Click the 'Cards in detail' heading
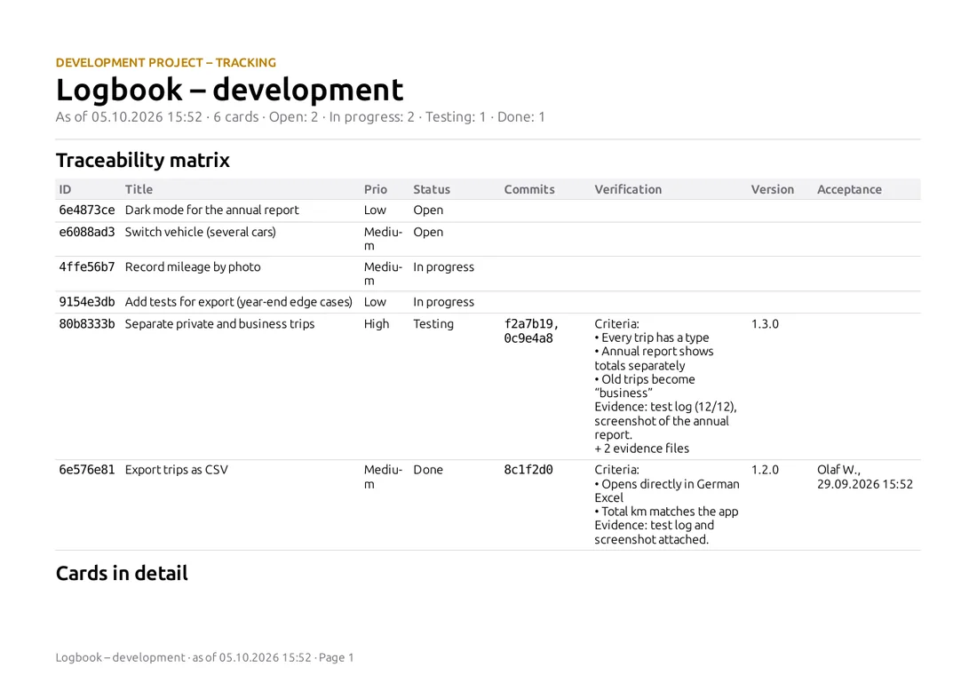 (x=122, y=573)
